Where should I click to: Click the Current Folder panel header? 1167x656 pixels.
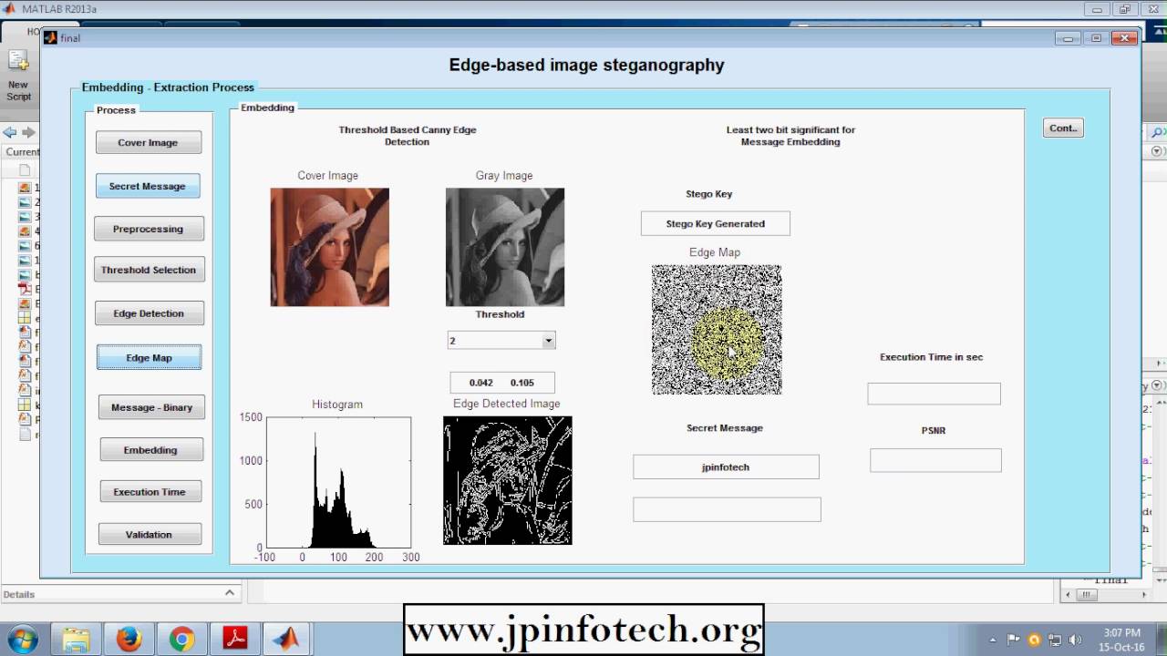(21, 152)
